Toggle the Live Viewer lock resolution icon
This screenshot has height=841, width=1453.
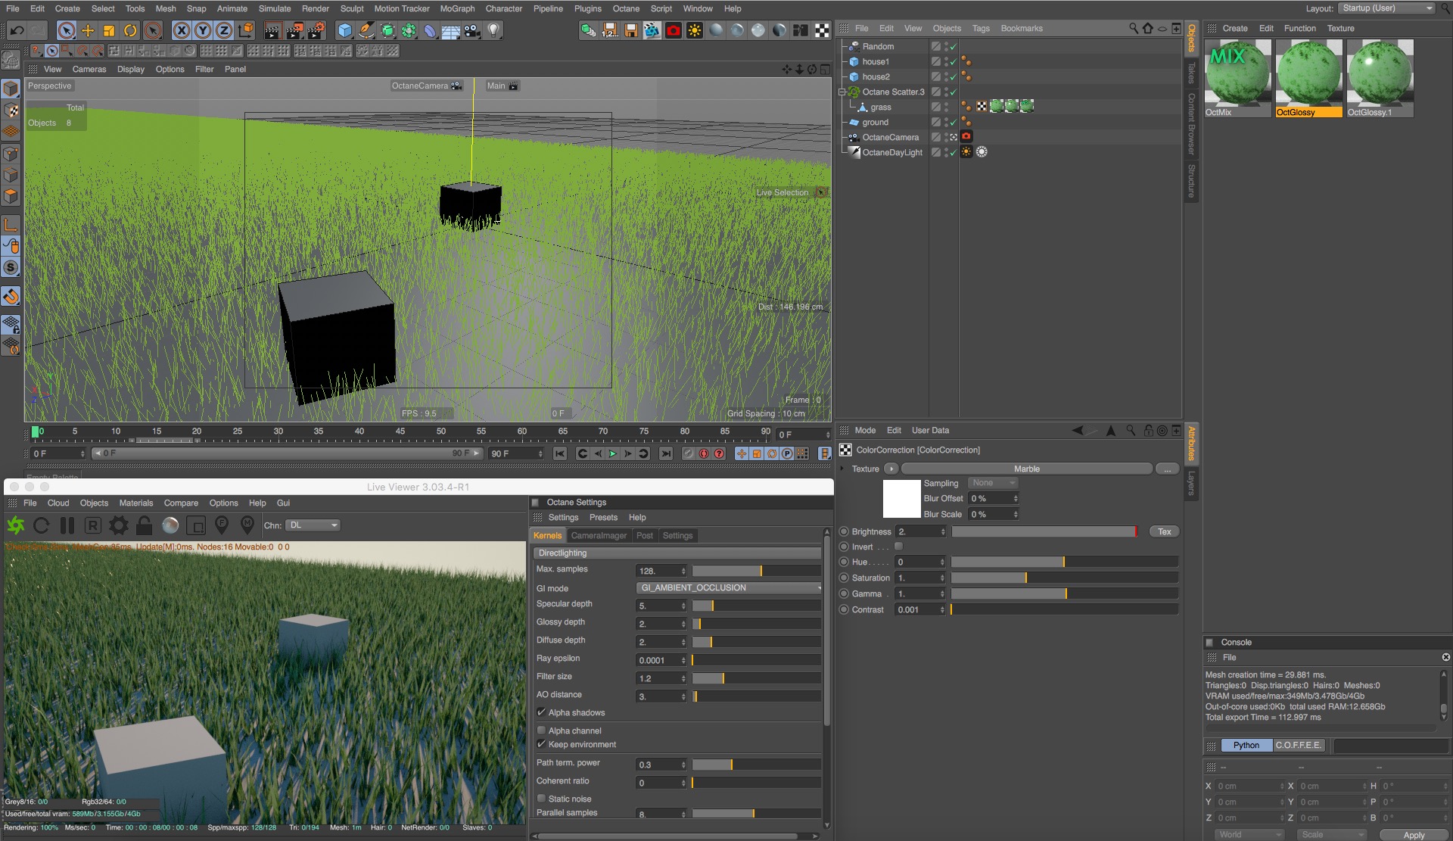pyautogui.click(x=145, y=525)
